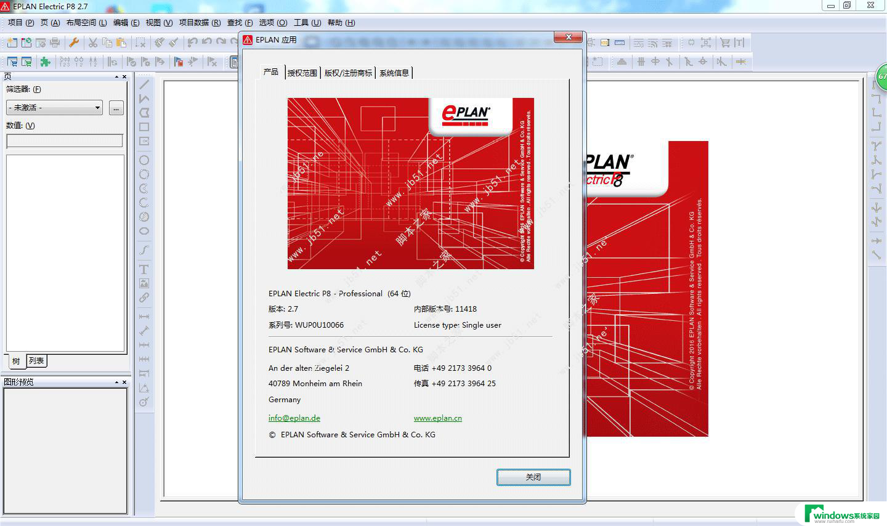Open the 编辑 (E) menu
Viewport: 887px width, 526px height.
pos(126,23)
